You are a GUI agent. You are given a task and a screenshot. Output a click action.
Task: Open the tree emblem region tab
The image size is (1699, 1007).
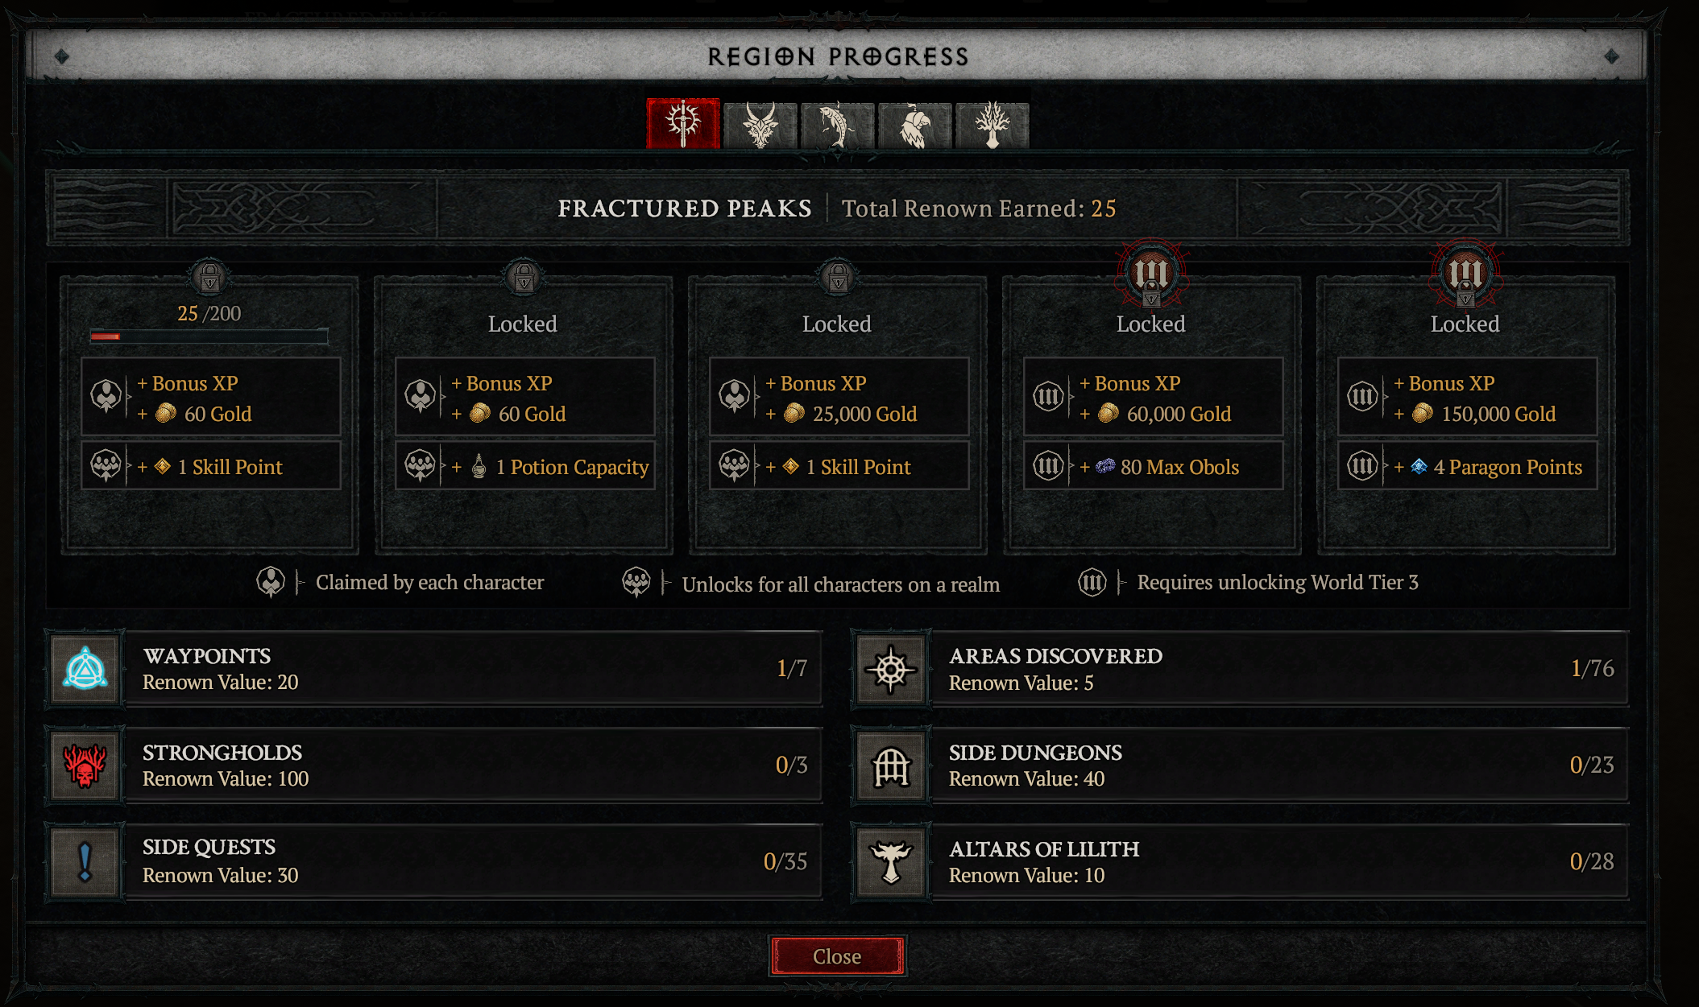[x=992, y=125]
